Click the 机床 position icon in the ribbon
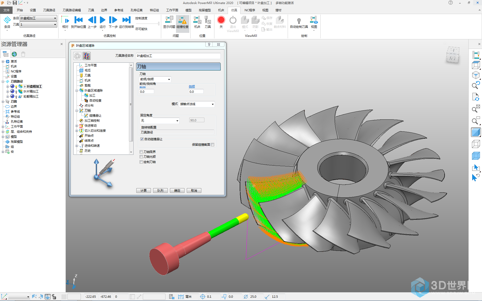The image size is (482, 301). [x=197, y=20]
